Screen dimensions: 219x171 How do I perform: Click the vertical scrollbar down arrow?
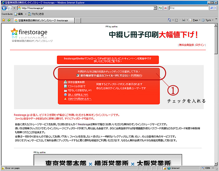216,164
